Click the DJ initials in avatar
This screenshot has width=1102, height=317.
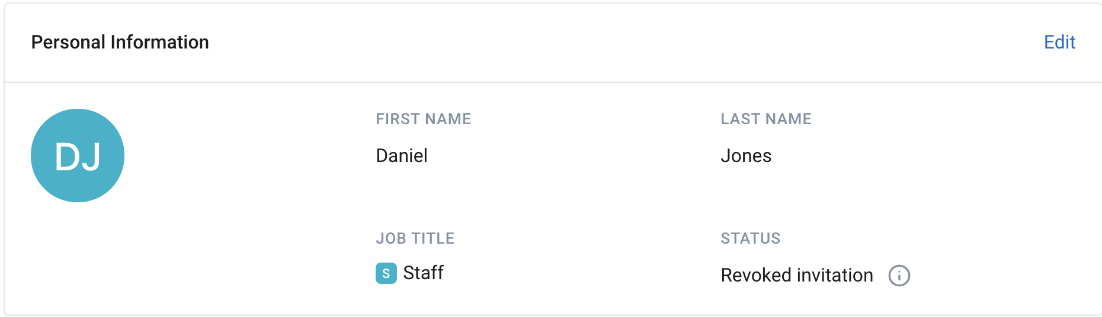pos(78,157)
